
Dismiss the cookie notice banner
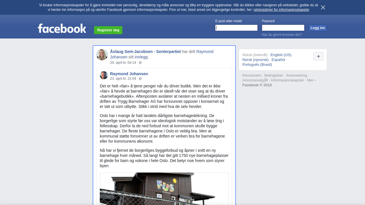(x=323, y=7)
